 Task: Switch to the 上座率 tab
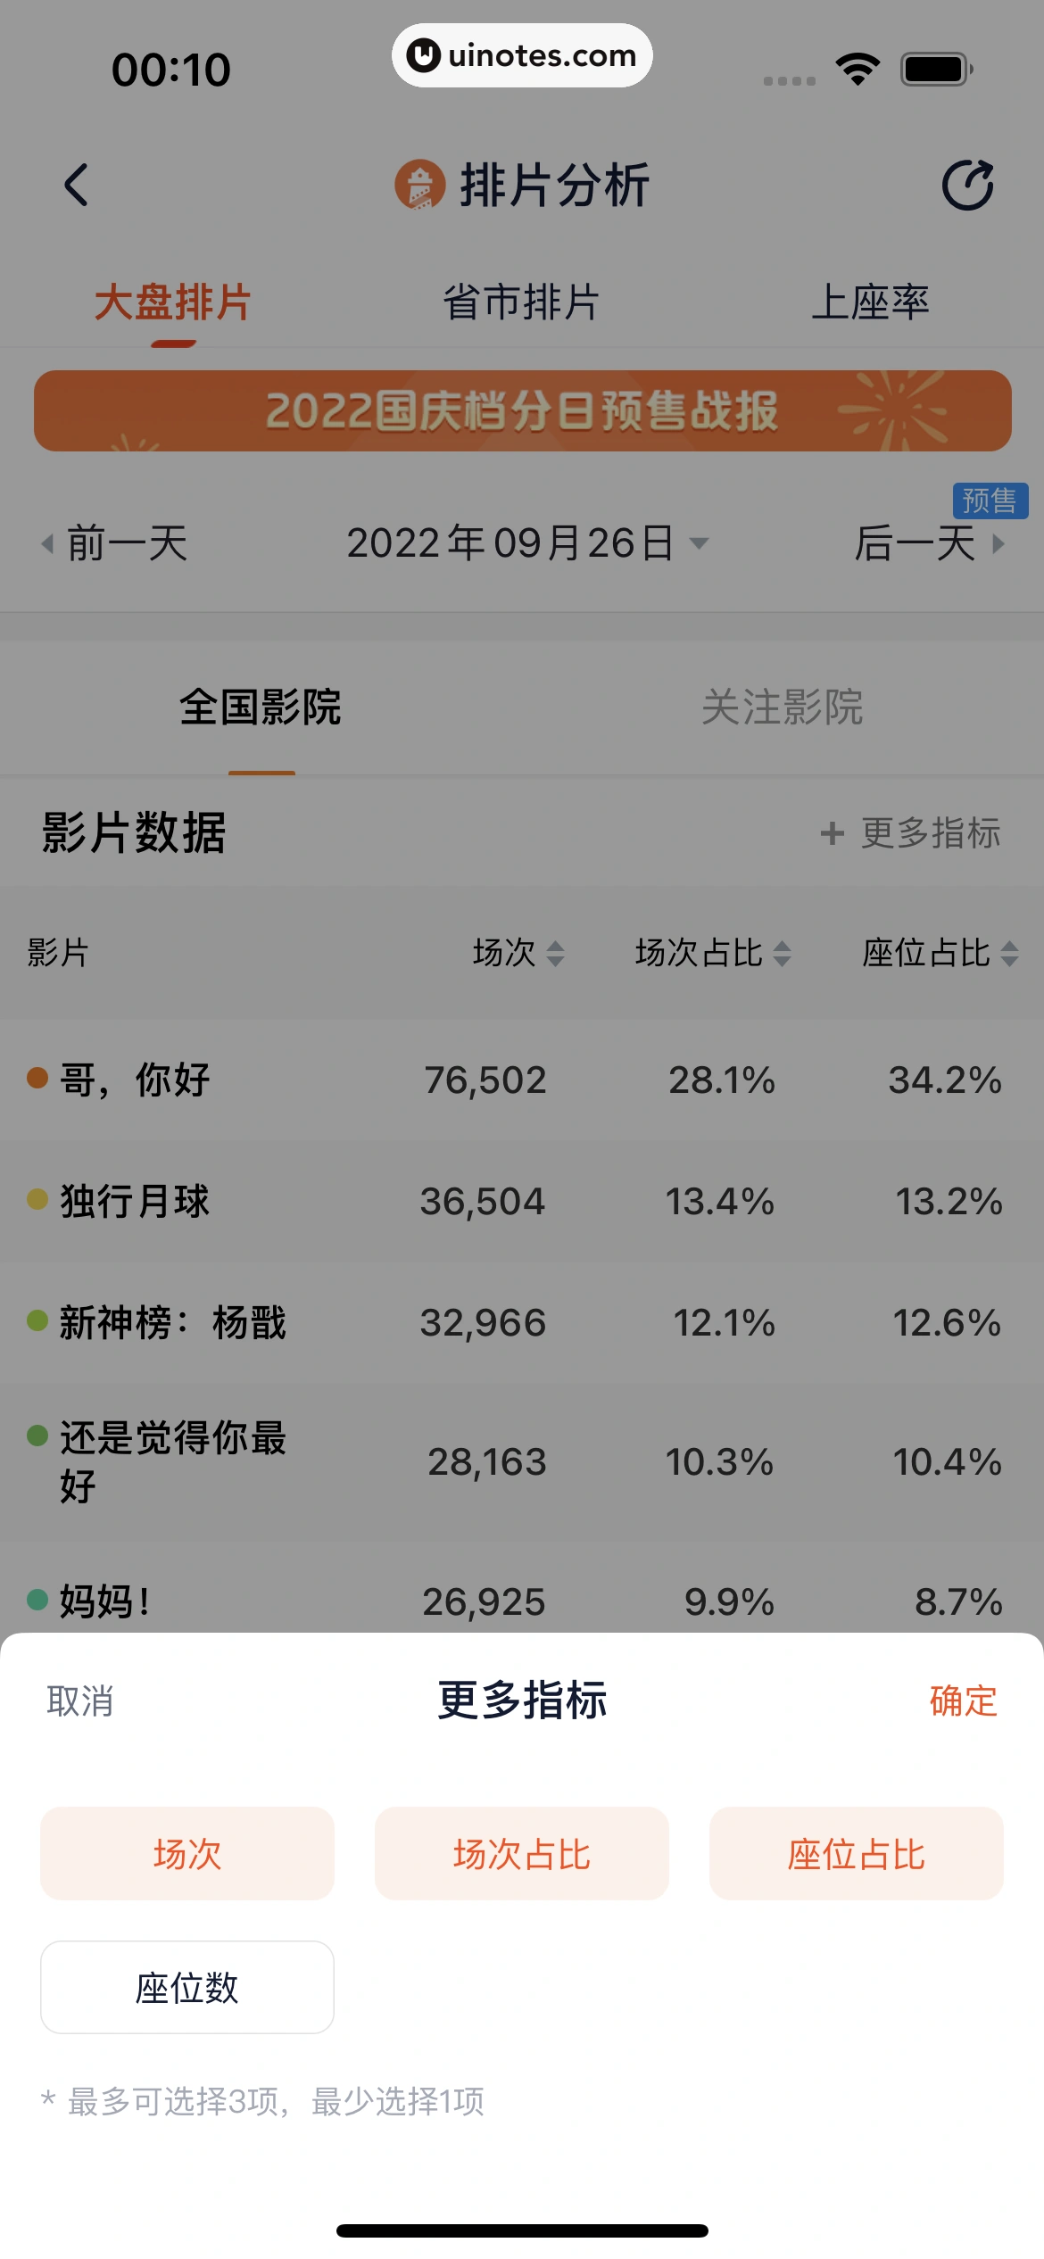coord(870,302)
